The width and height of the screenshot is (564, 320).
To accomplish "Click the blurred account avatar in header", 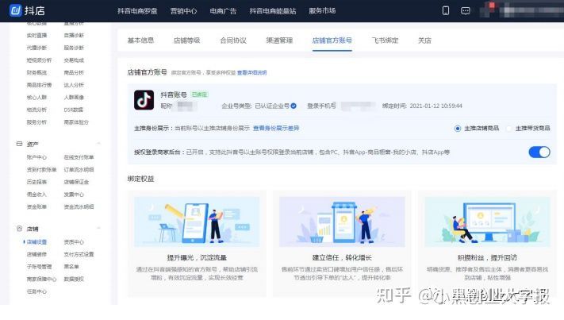I will coord(488,10).
